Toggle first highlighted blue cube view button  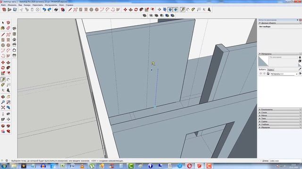pyautogui.click(x=170, y=9)
